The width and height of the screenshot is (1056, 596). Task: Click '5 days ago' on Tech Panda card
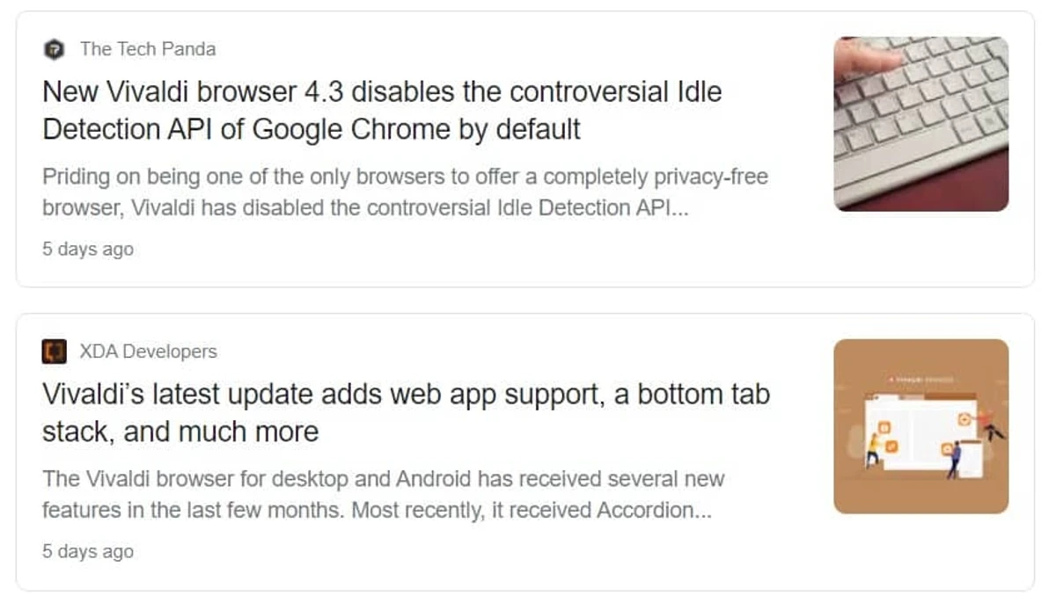(88, 250)
